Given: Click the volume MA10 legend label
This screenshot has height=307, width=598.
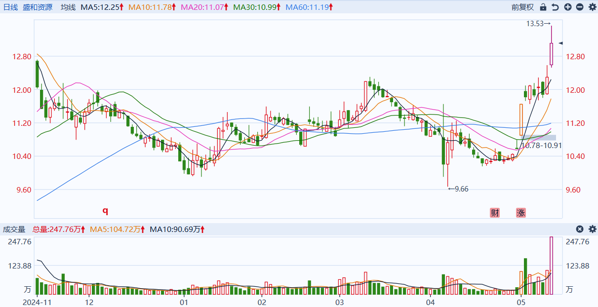Looking at the screenshot, I should pyautogui.click(x=177, y=229).
